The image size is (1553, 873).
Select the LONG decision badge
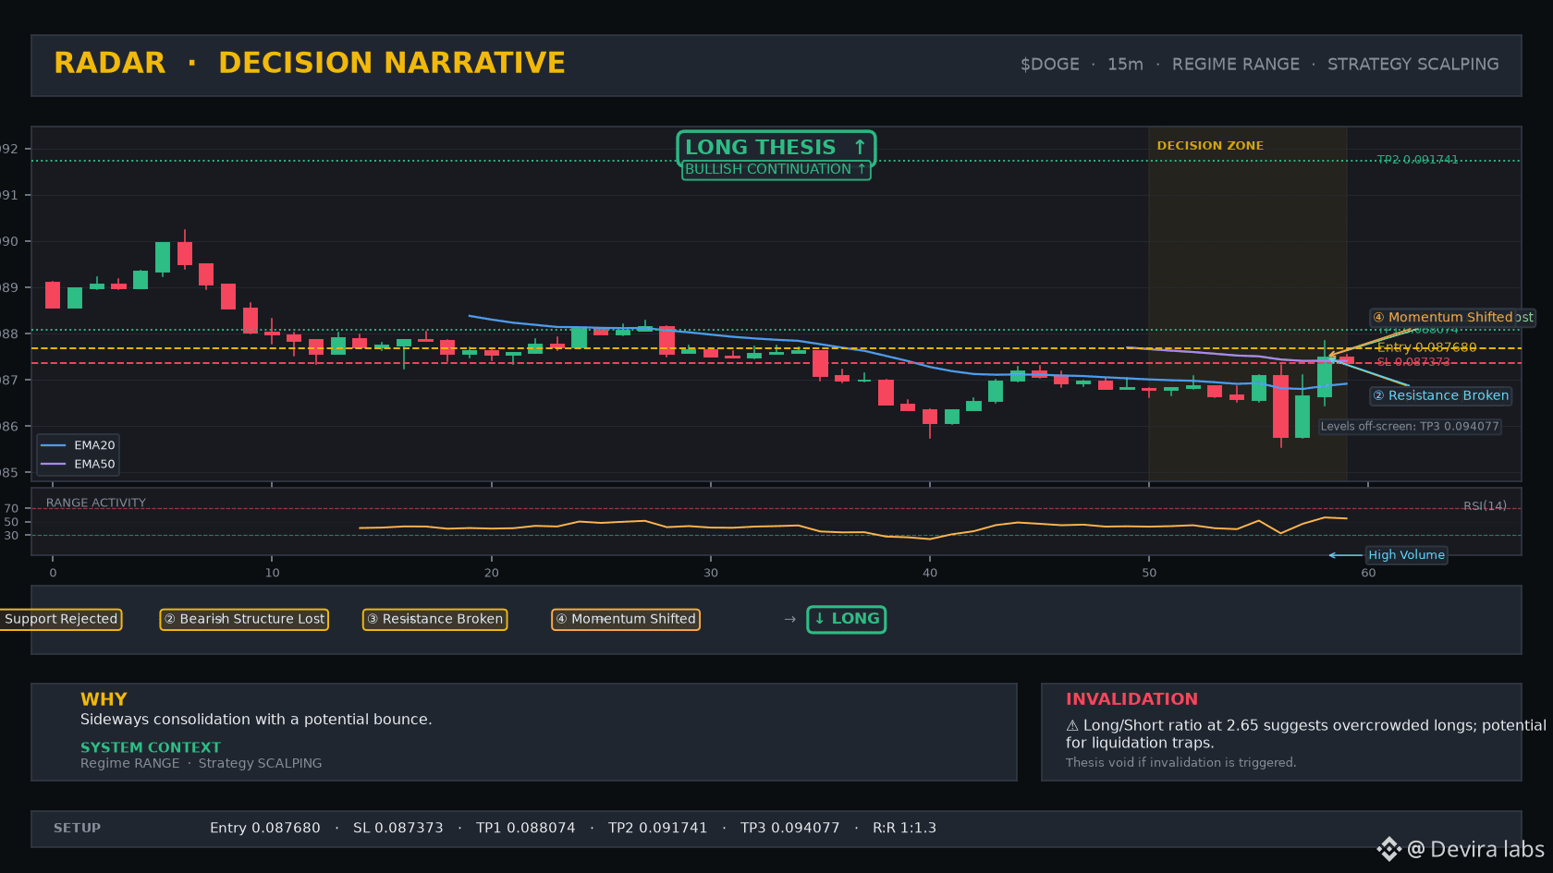[846, 619]
